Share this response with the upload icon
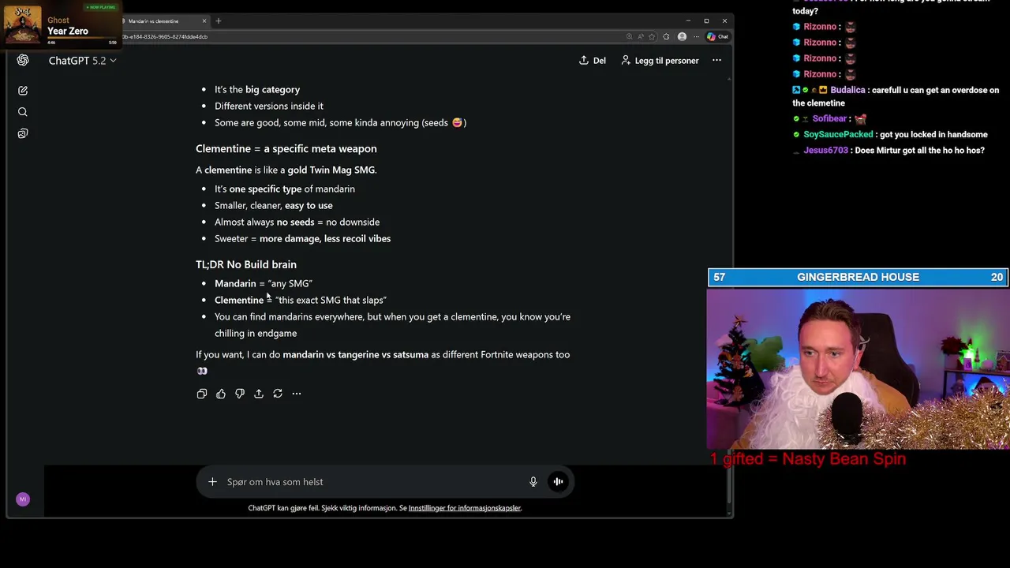 click(x=259, y=394)
